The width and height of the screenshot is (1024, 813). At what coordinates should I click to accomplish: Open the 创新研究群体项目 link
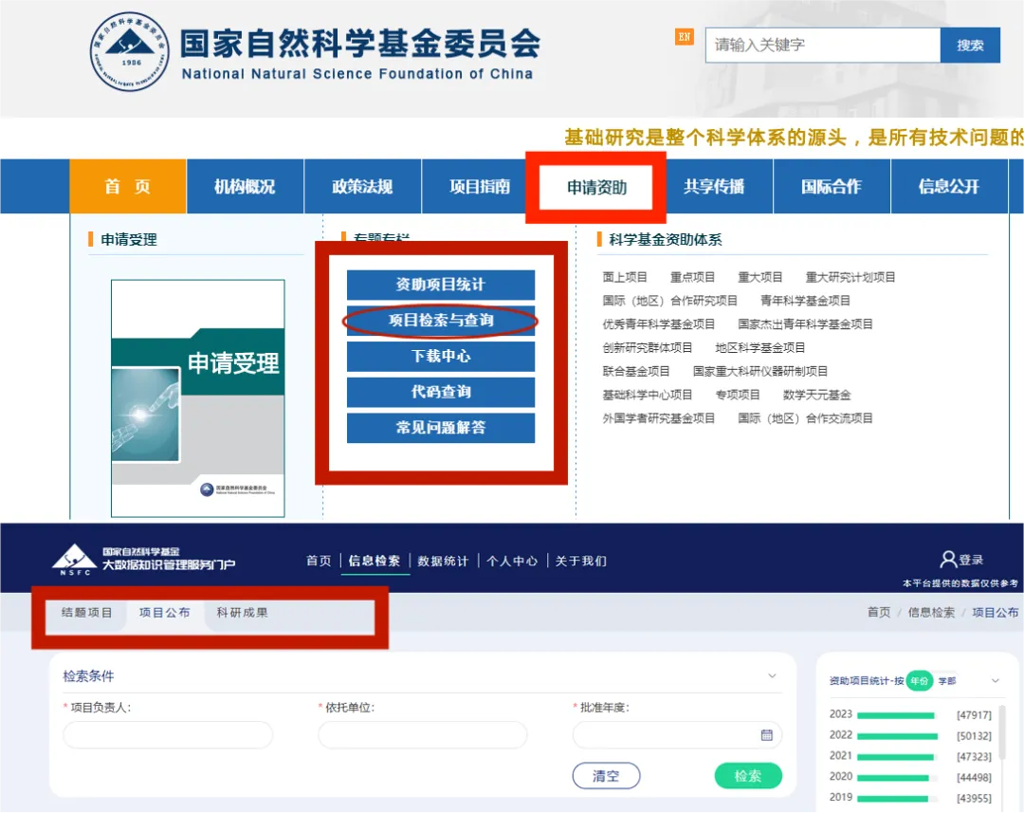pos(648,347)
